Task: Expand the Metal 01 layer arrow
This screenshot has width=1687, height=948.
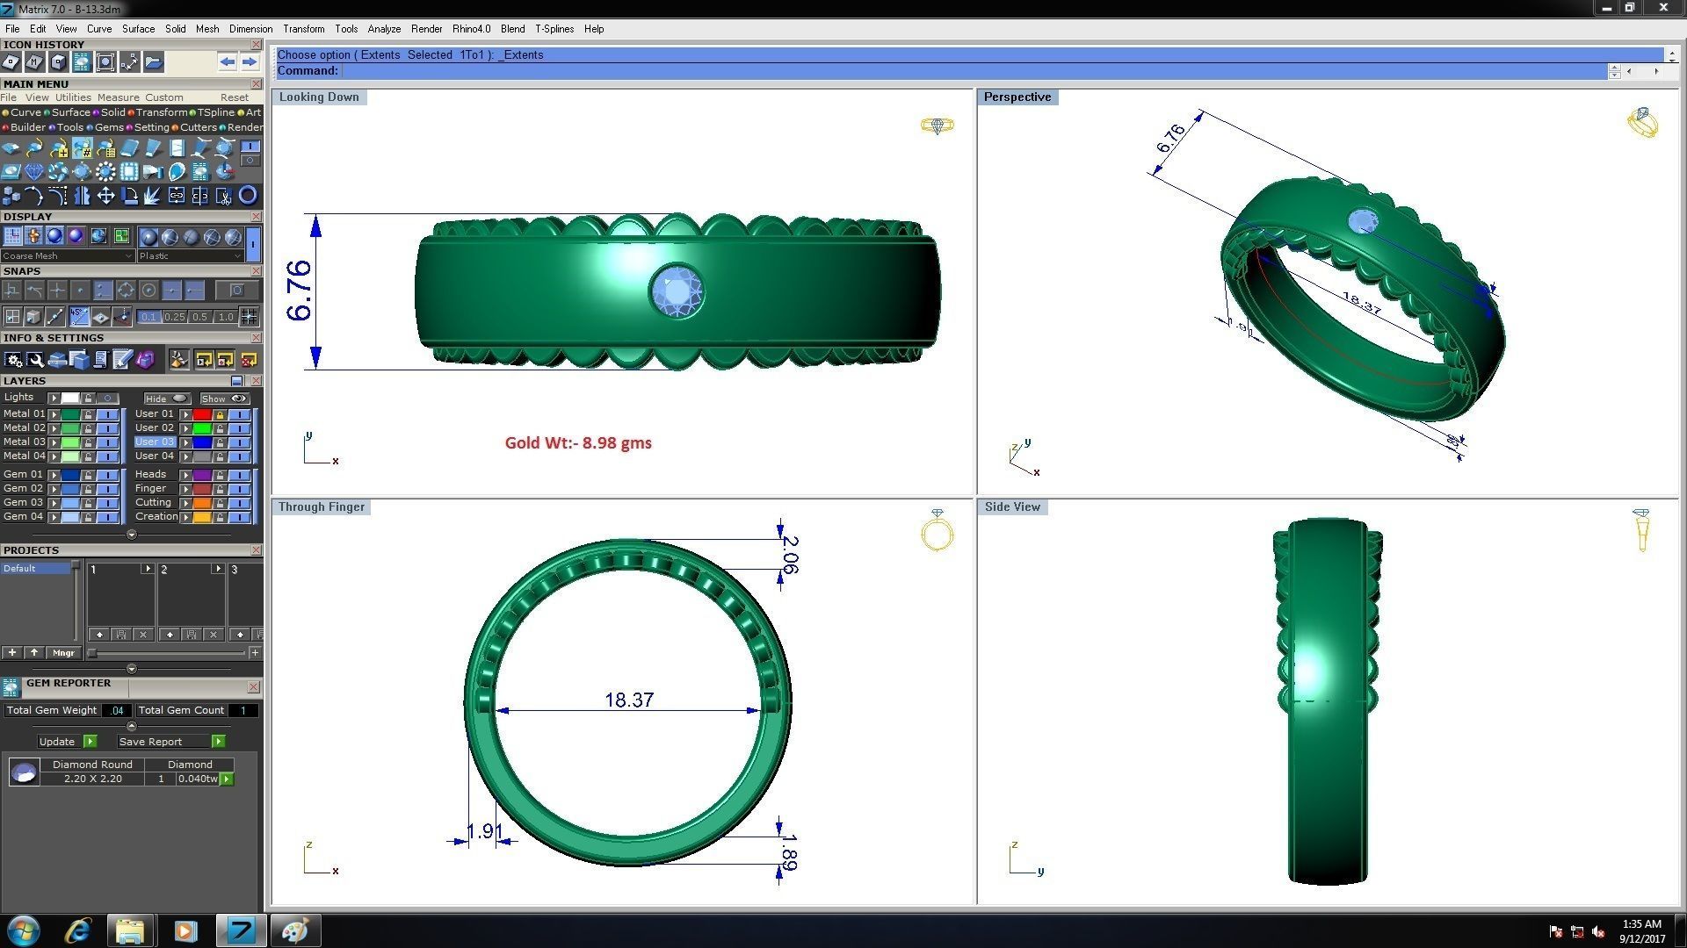Action: click(54, 414)
